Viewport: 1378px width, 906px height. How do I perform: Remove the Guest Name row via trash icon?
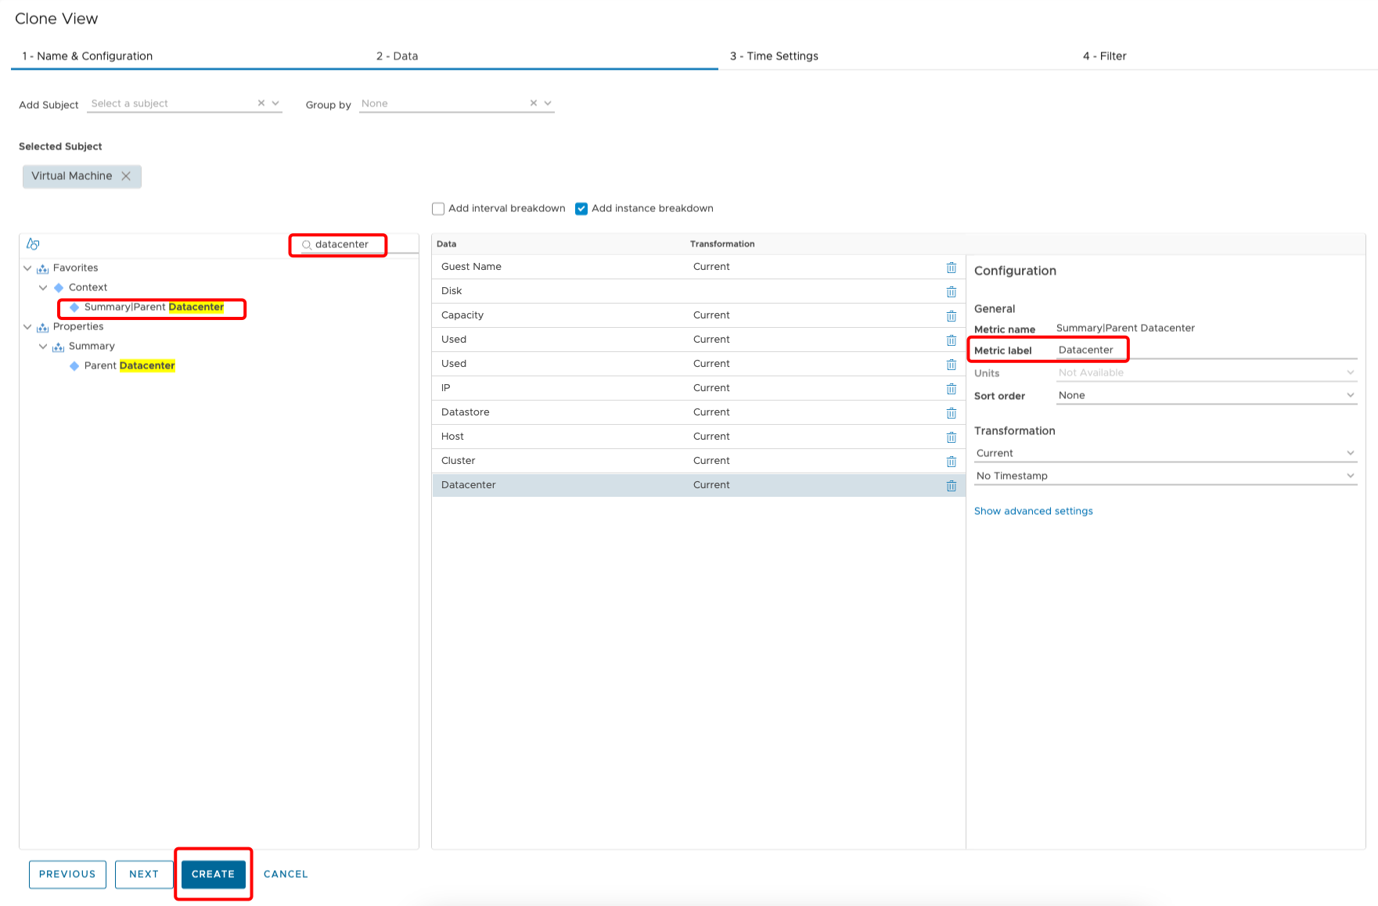952,267
